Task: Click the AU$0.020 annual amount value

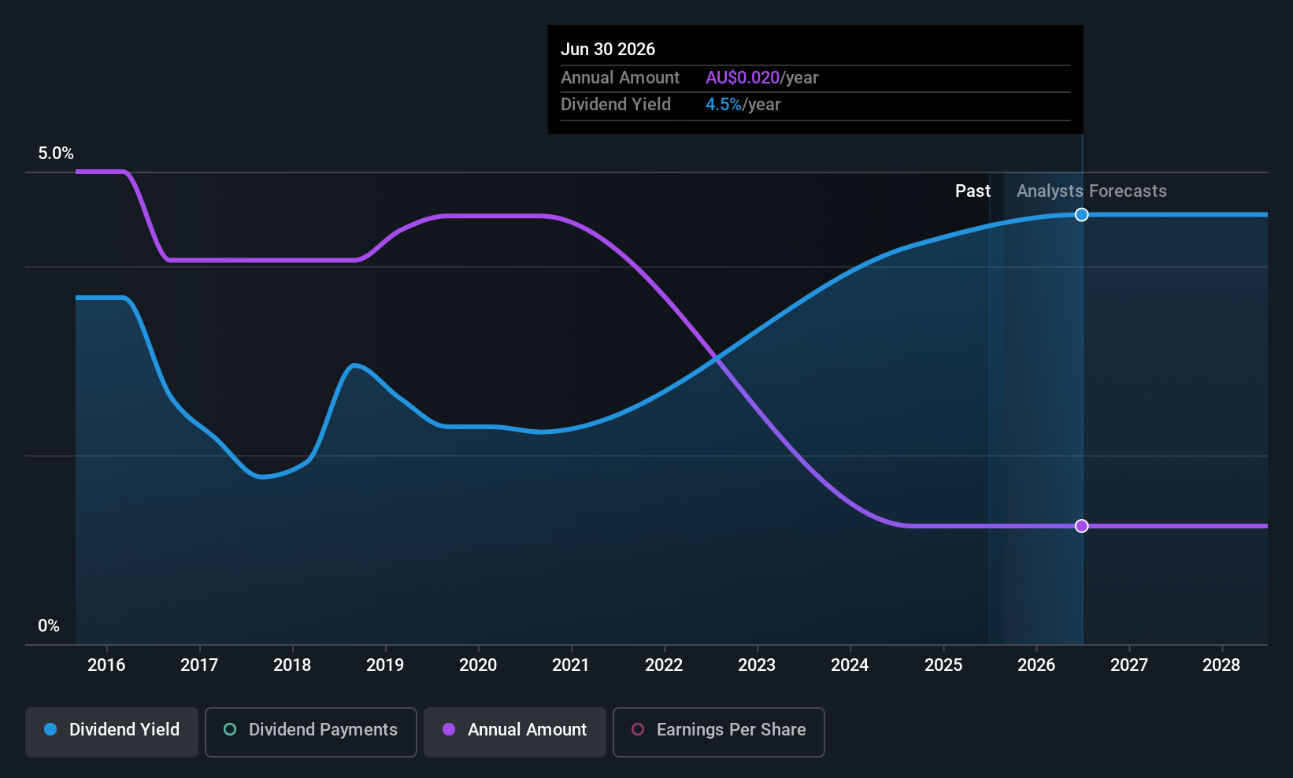Action: (x=742, y=78)
